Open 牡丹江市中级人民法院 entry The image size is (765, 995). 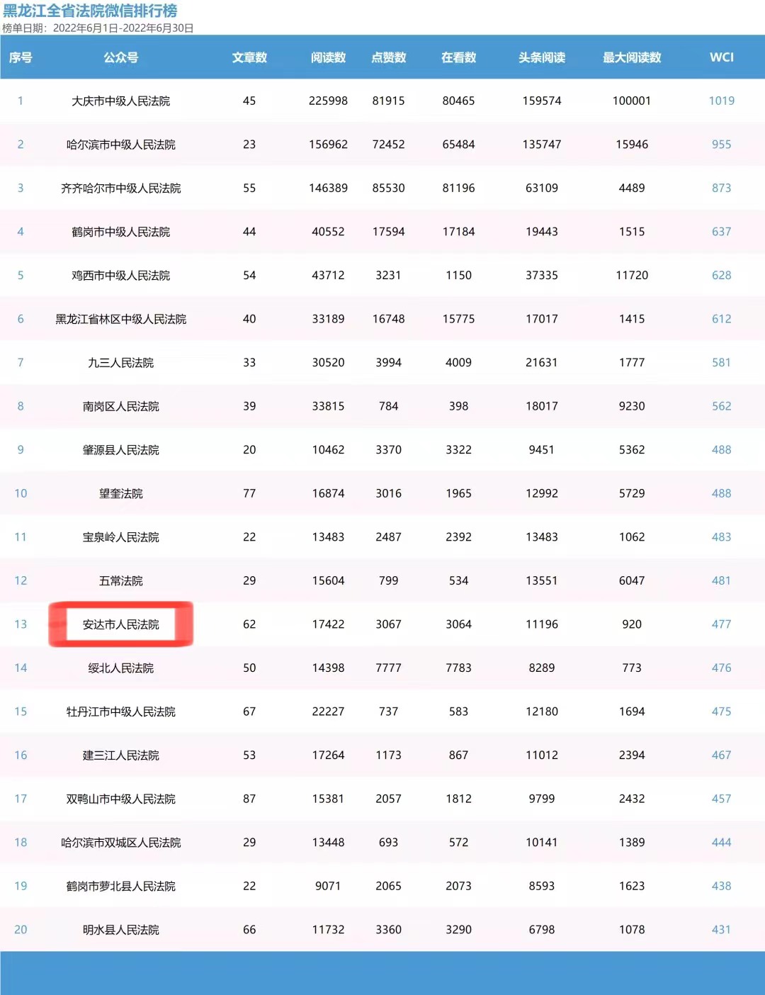(x=120, y=712)
